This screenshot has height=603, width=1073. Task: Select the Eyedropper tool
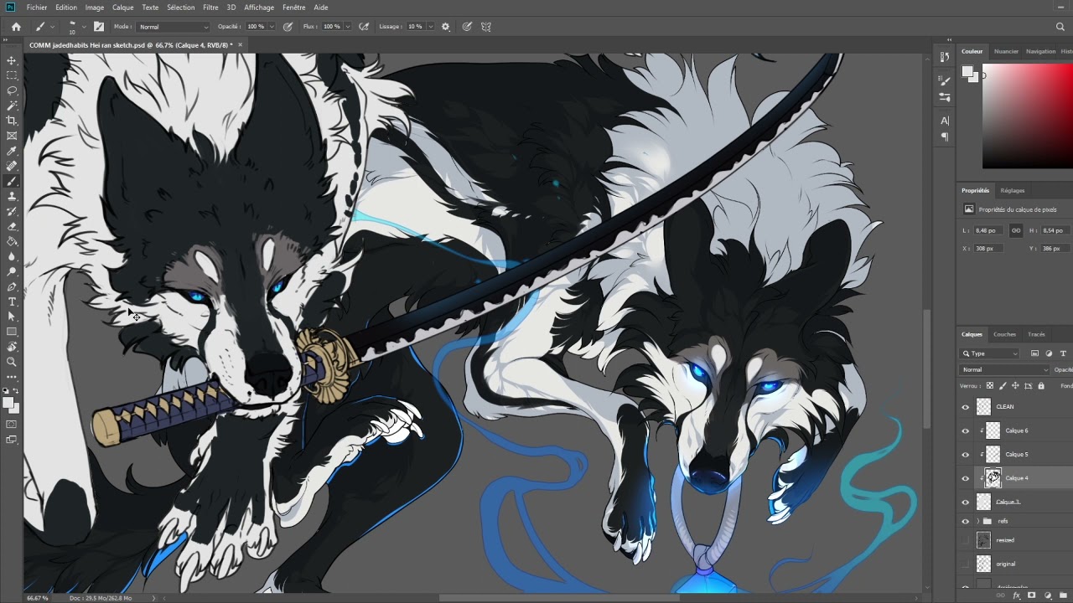pyautogui.click(x=12, y=152)
